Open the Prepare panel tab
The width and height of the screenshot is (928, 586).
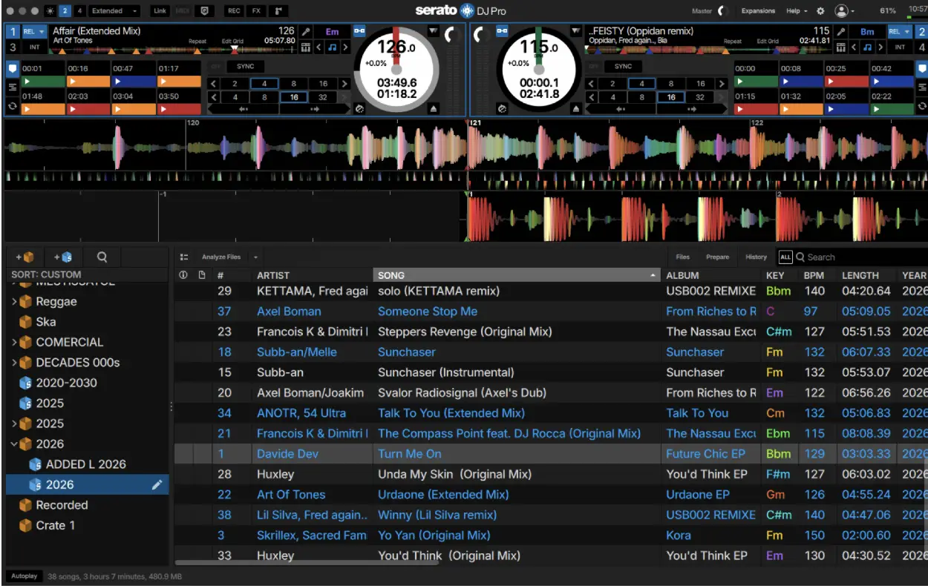click(717, 257)
